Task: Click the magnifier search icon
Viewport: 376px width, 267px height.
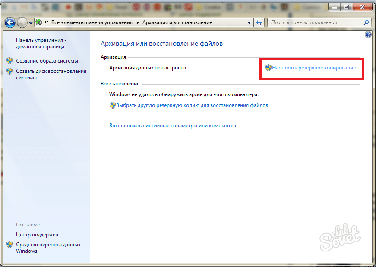Action: pos(366,22)
